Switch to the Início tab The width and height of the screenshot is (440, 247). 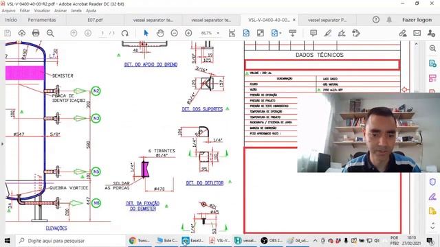pyautogui.click(x=11, y=20)
